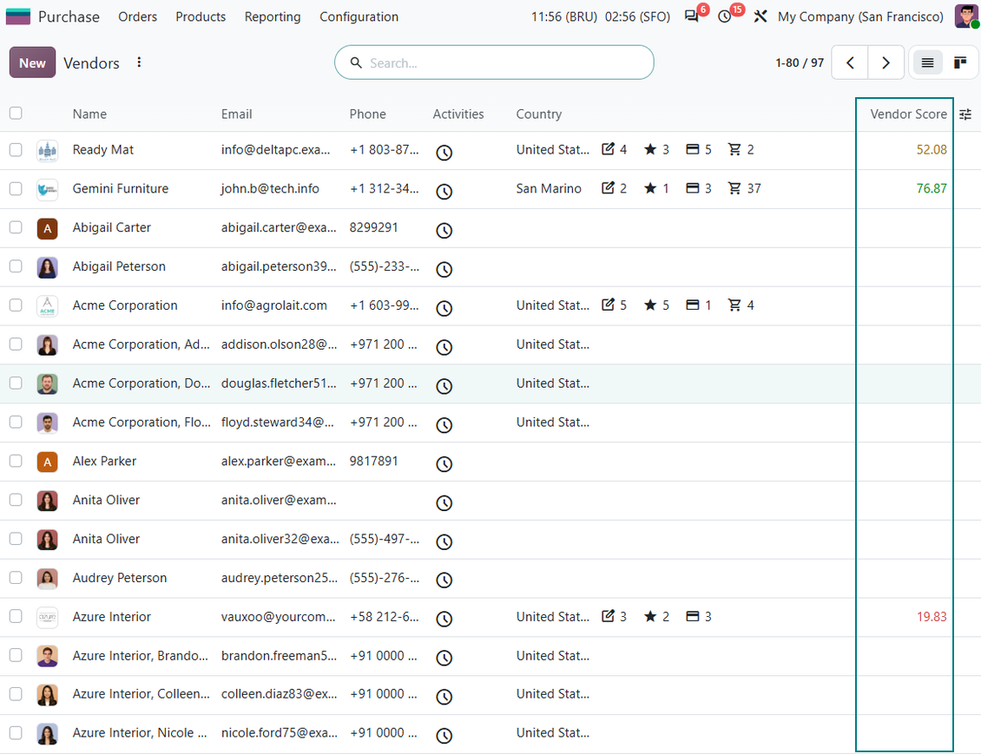Open the activities clock icon in top bar
Screen dimensions: 981x754
pos(725,16)
